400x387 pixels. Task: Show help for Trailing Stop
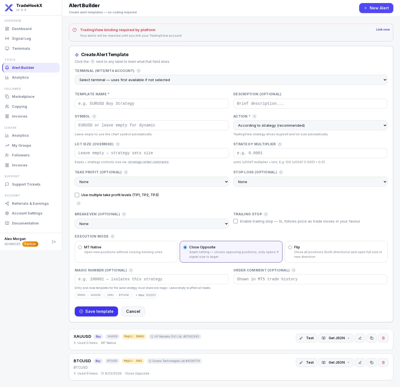coord(266,214)
